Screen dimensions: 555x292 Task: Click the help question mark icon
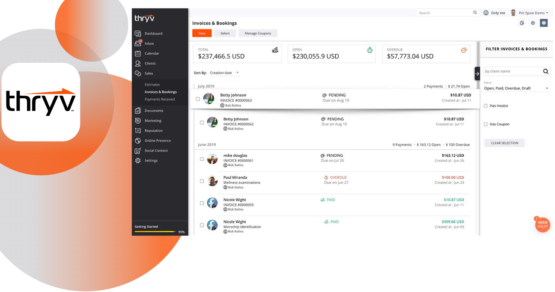coord(544,23)
